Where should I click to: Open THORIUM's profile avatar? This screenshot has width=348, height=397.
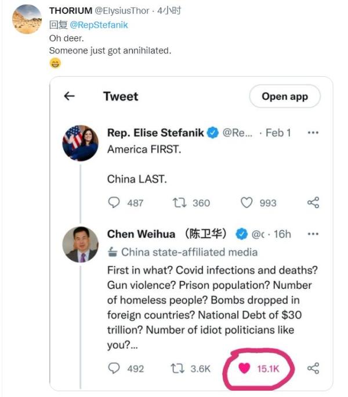[27, 19]
